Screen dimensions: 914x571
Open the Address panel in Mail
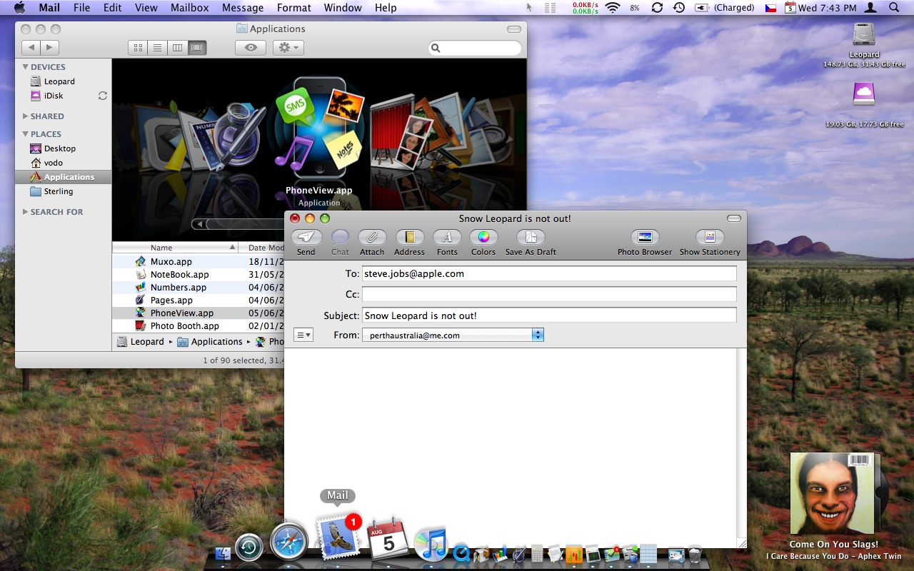click(x=410, y=238)
